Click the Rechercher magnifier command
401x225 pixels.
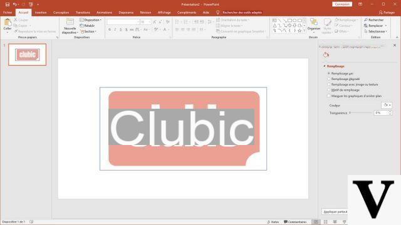[x=374, y=20]
